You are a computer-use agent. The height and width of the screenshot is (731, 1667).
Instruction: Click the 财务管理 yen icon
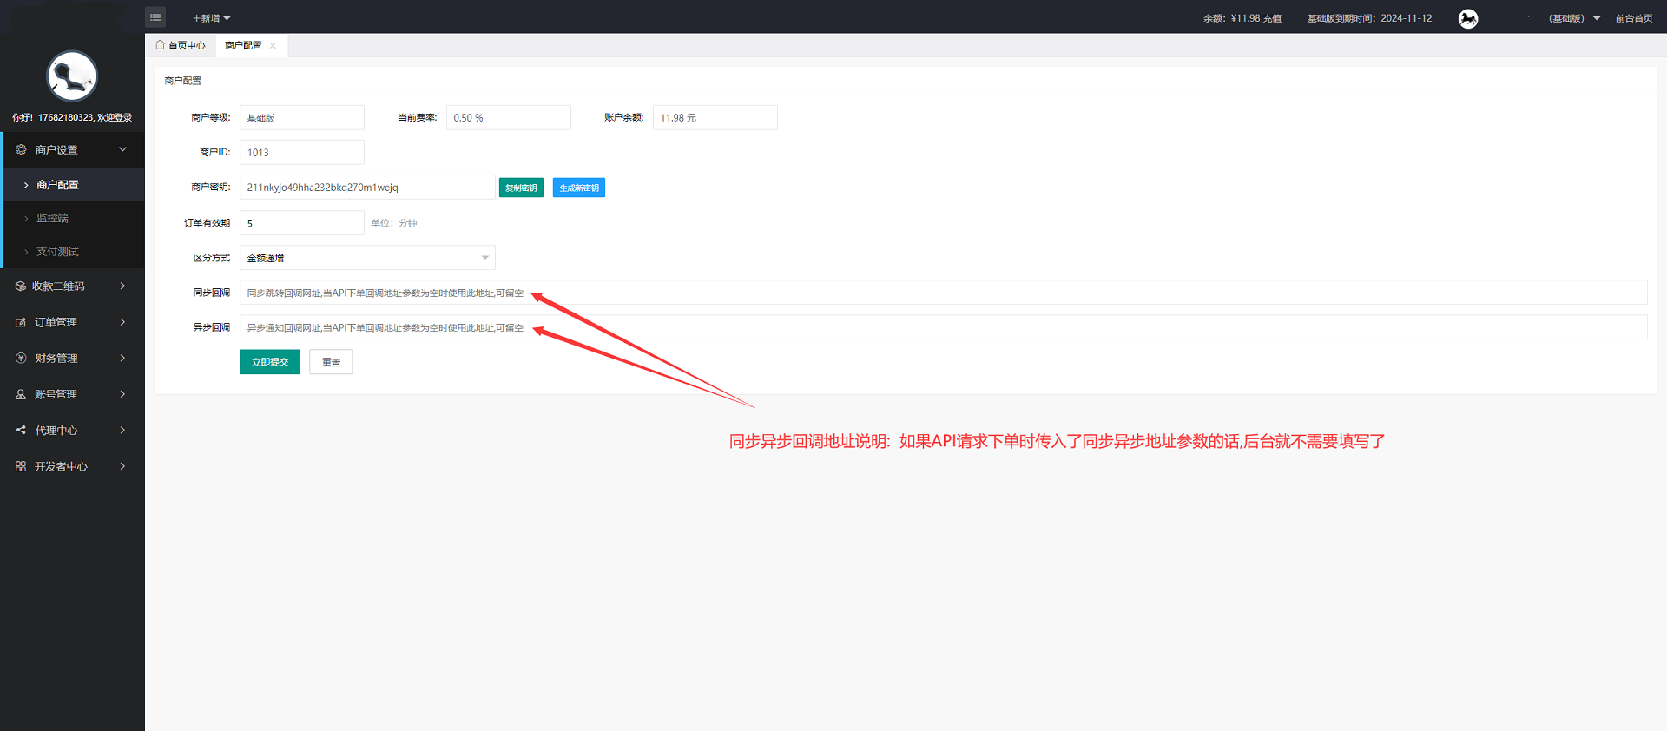click(x=21, y=359)
